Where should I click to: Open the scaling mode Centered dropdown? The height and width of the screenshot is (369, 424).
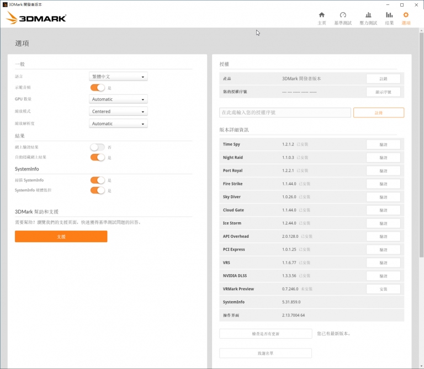coord(118,111)
